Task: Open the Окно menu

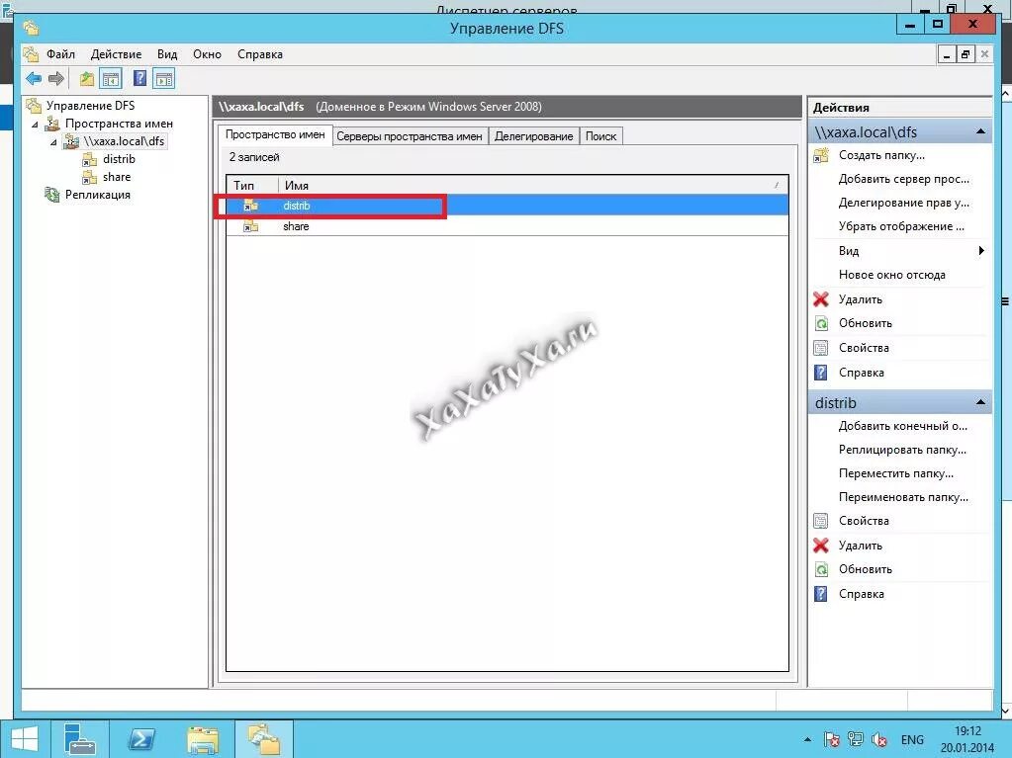Action: coord(207,54)
